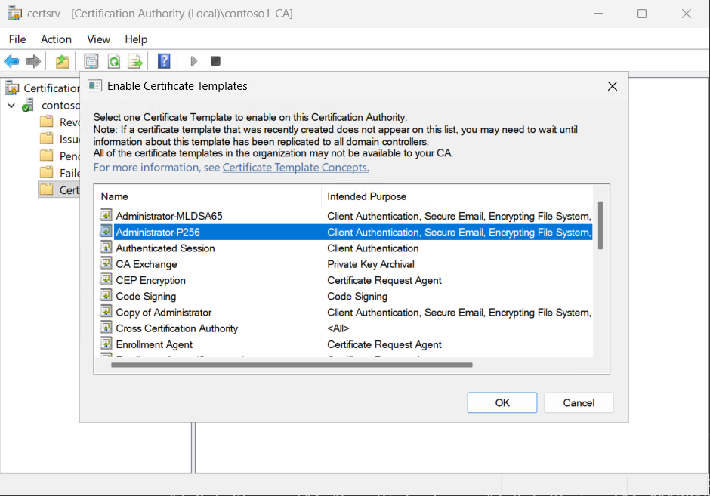Screen dimensions: 710x496
Task: Select the Issued Certificates folder icon
Action: (46, 138)
